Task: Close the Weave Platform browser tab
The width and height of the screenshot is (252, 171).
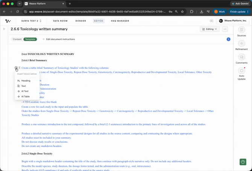Action: (x=63, y=4)
